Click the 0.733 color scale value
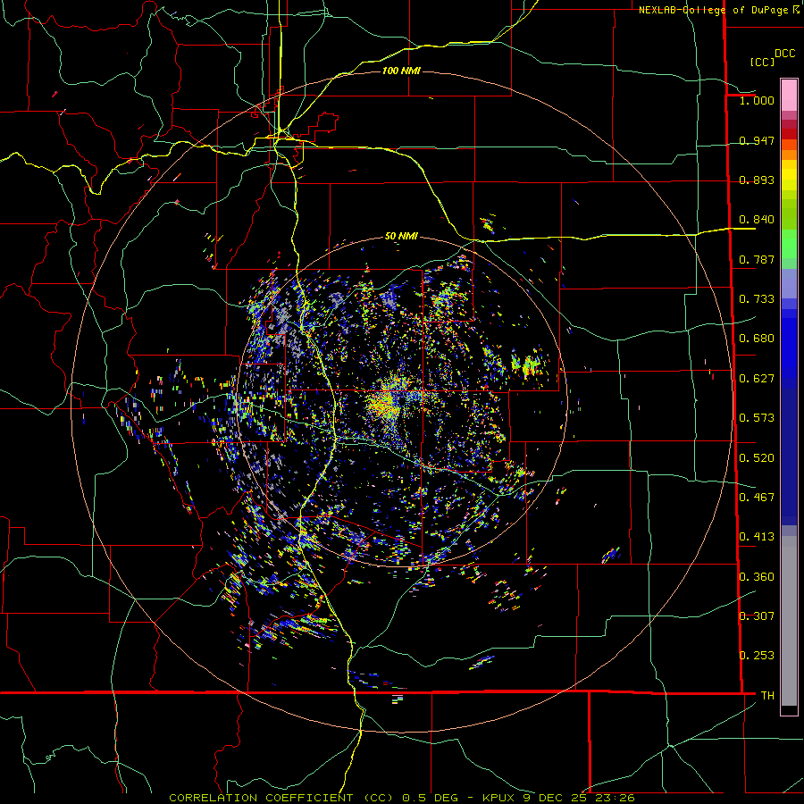The height and width of the screenshot is (804, 804). (757, 299)
